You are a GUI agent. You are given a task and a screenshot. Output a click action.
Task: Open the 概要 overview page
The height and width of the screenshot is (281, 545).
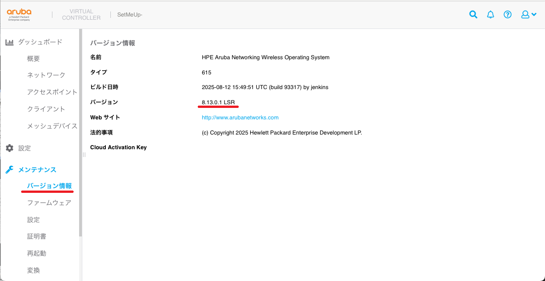(34, 58)
